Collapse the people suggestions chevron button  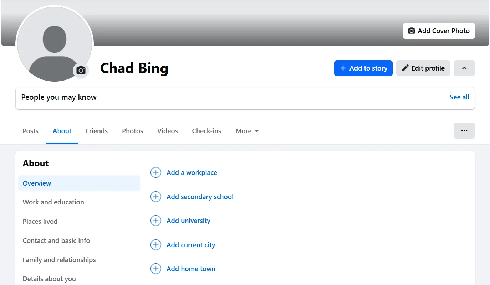464,68
